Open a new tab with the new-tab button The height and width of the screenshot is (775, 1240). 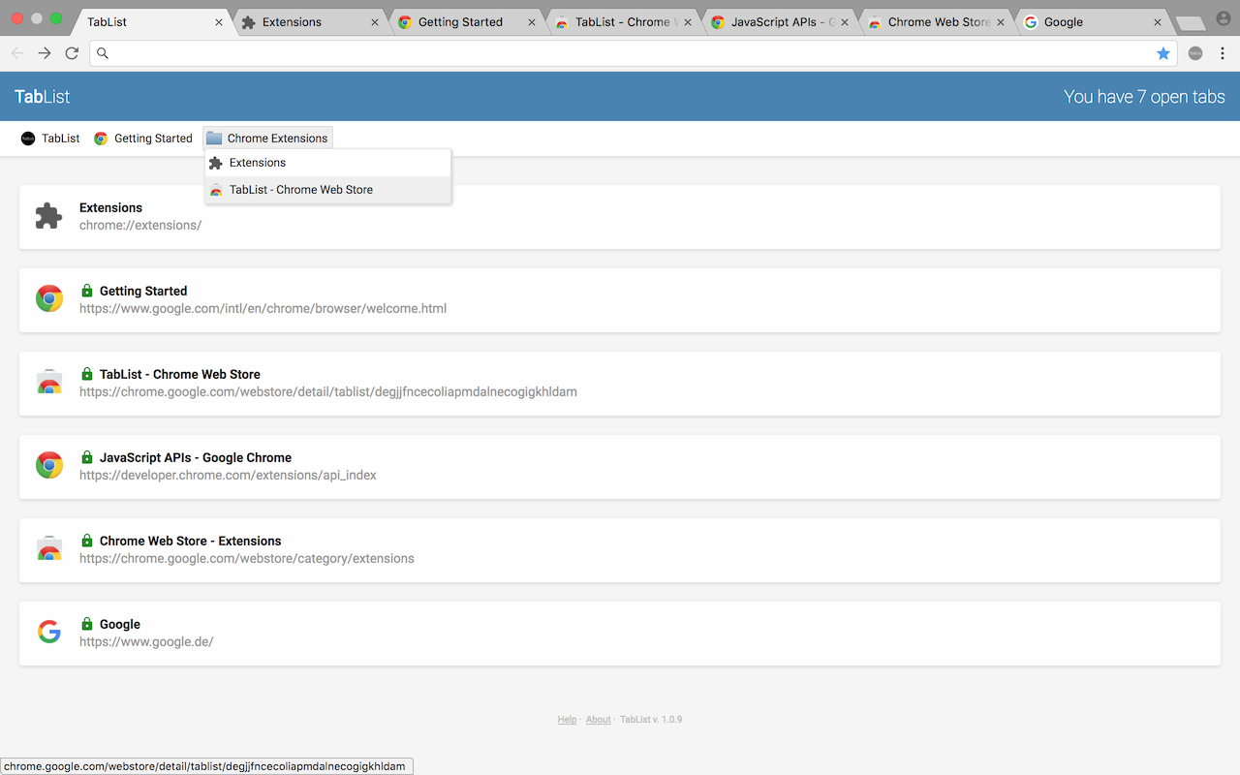1190,23
